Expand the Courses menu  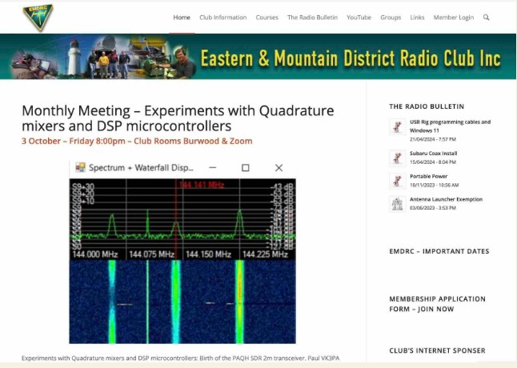click(267, 18)
